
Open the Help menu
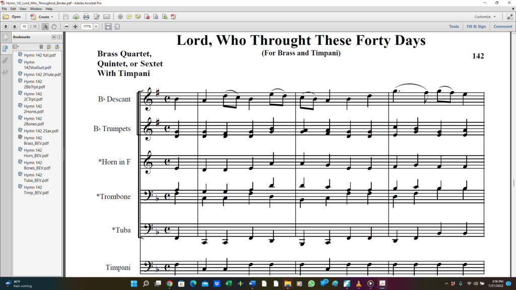point(49,9)
